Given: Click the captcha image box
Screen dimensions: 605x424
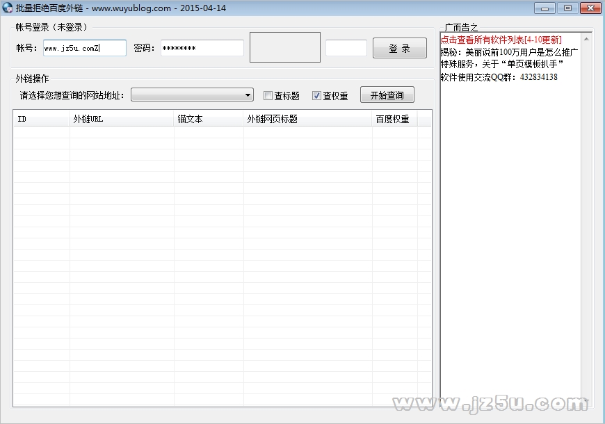Looking at the screenshot, I should click(284, 47).
